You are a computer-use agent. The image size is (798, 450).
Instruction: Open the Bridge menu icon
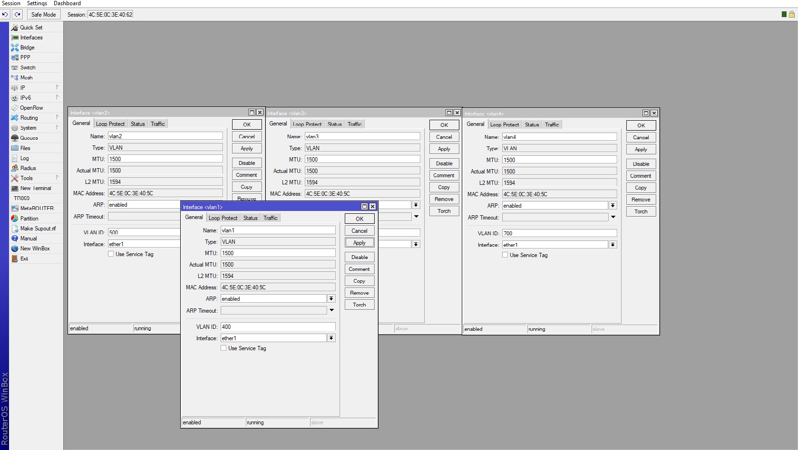(15, 48)
